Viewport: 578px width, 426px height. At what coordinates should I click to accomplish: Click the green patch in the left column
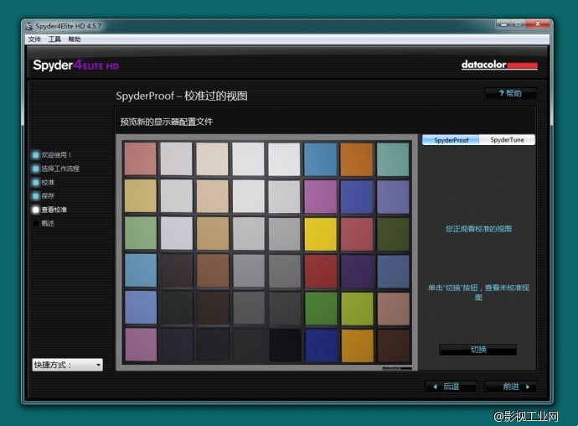coord(141,233)
